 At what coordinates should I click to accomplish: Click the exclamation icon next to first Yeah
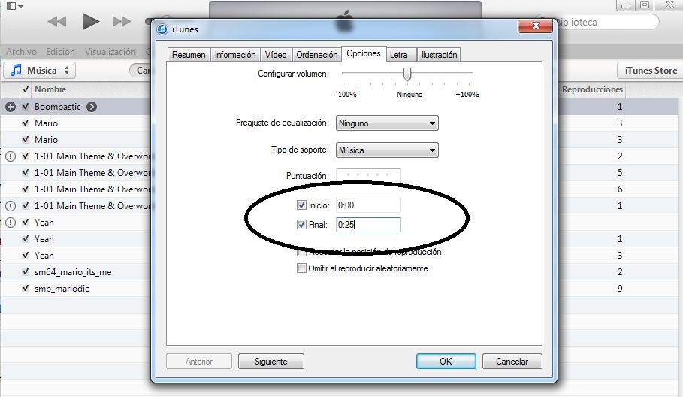(11, 223)
